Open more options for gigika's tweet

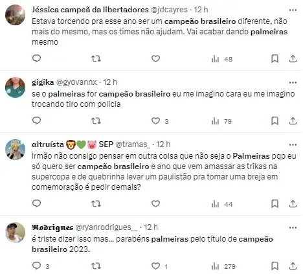(x=293, y=82)
